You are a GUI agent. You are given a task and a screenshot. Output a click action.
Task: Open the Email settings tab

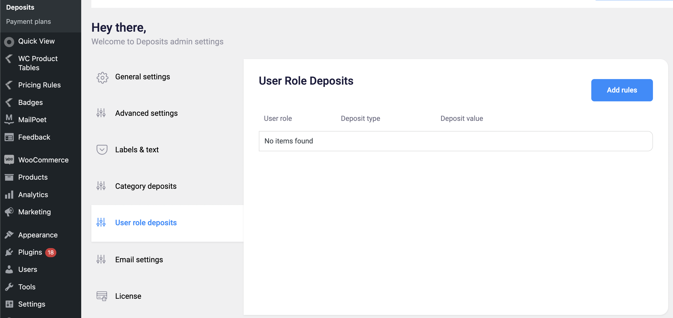pyautogui.click(x=167, y=259)
